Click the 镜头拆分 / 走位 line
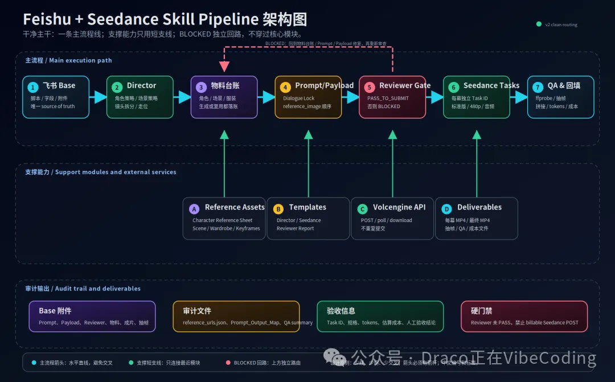This screenshot has height=382, width=615. [x=132, y=106]
